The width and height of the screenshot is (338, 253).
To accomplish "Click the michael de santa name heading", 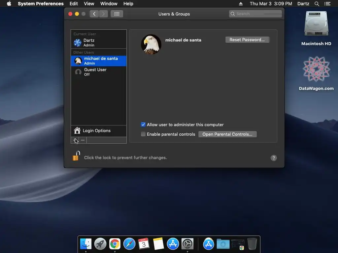I will click(x=183, y=40).
